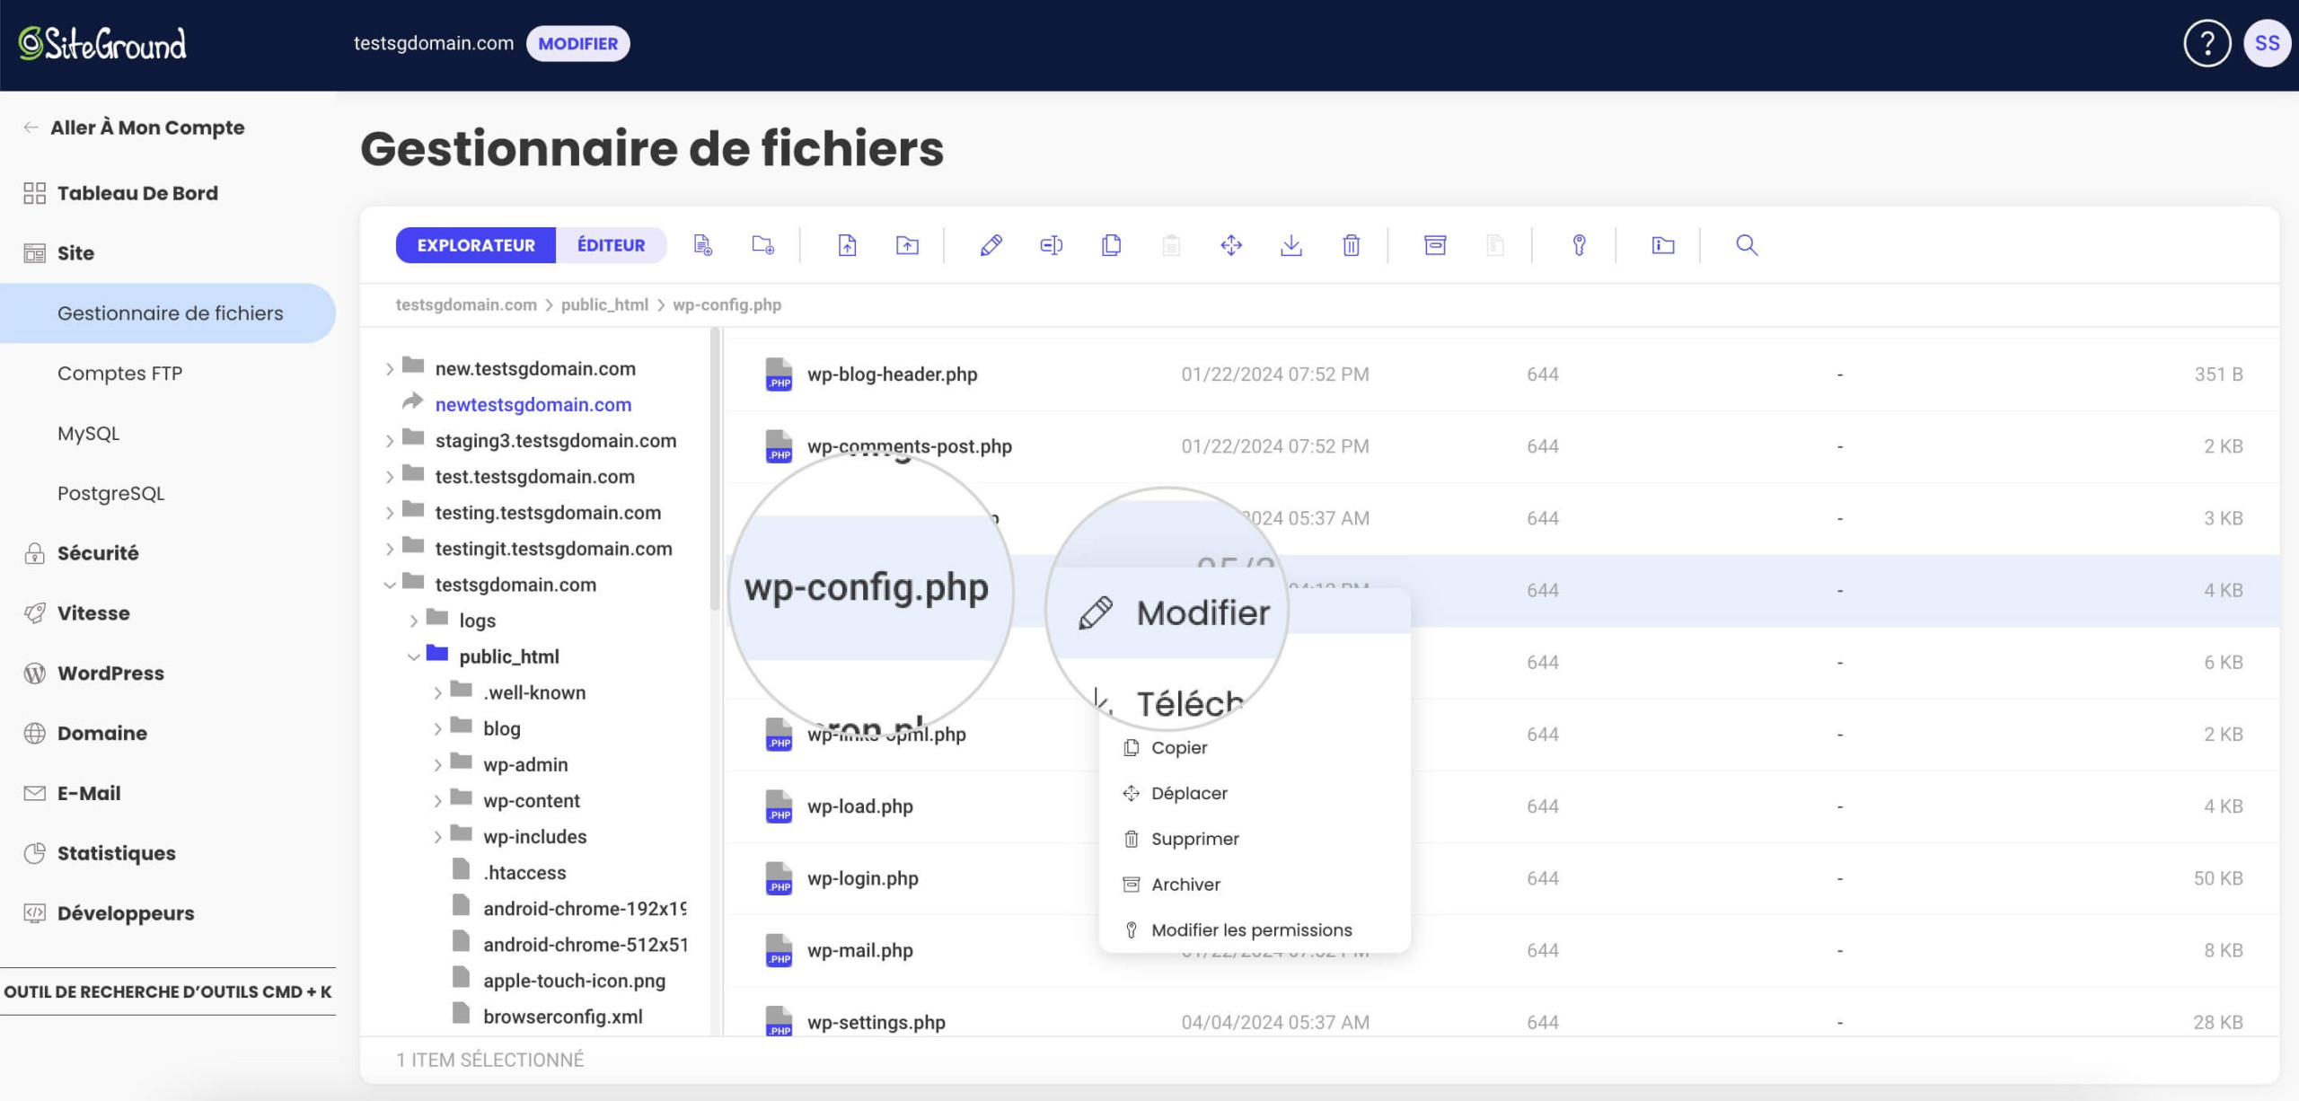Click the folder info toolbar icon

coord(1663,245)
